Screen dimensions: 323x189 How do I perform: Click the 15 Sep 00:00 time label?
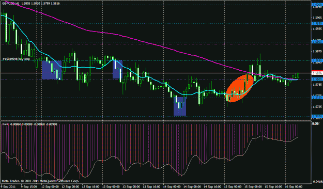[233, 186]
